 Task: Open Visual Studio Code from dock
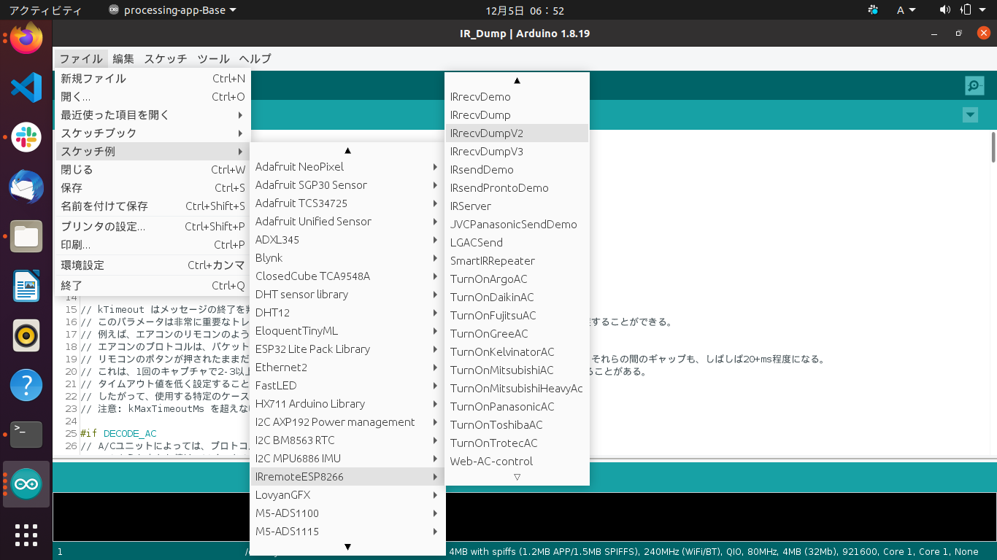(26, 88)
